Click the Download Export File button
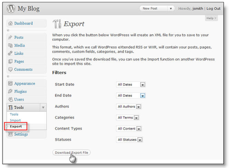The height and width of the screenshot is (168, 229). coord(72,153)
